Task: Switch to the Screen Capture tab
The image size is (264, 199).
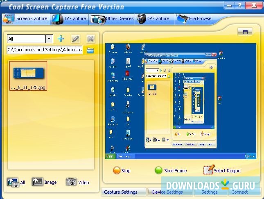Action: tap(26, 19)
